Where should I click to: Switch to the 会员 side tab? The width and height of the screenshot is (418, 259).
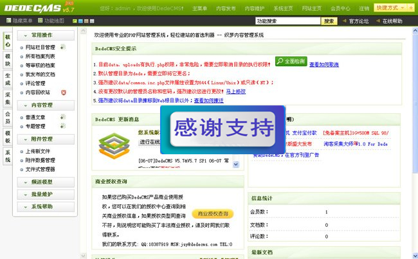8,118
